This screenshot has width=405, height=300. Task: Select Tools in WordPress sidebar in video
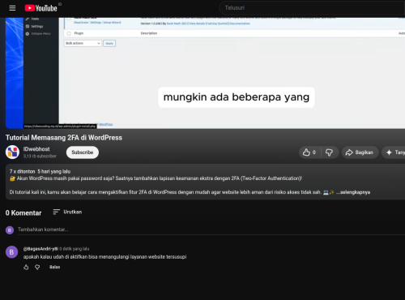[x=32, y=19]
